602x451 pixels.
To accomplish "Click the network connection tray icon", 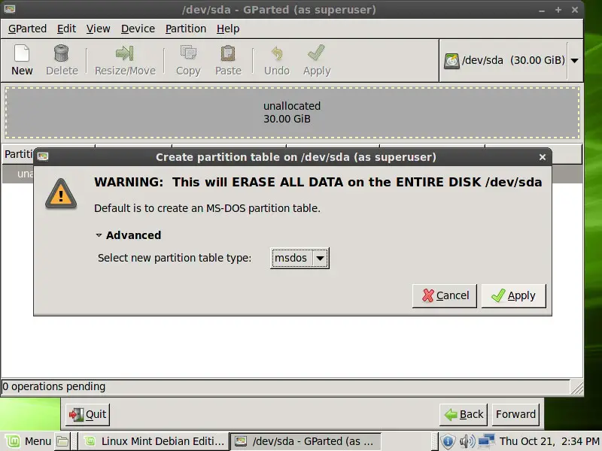I will pyautogui.click(x=486, y=441).
